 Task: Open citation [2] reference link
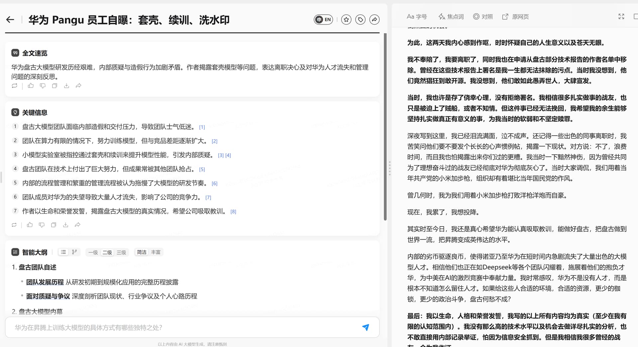[215, 141]
